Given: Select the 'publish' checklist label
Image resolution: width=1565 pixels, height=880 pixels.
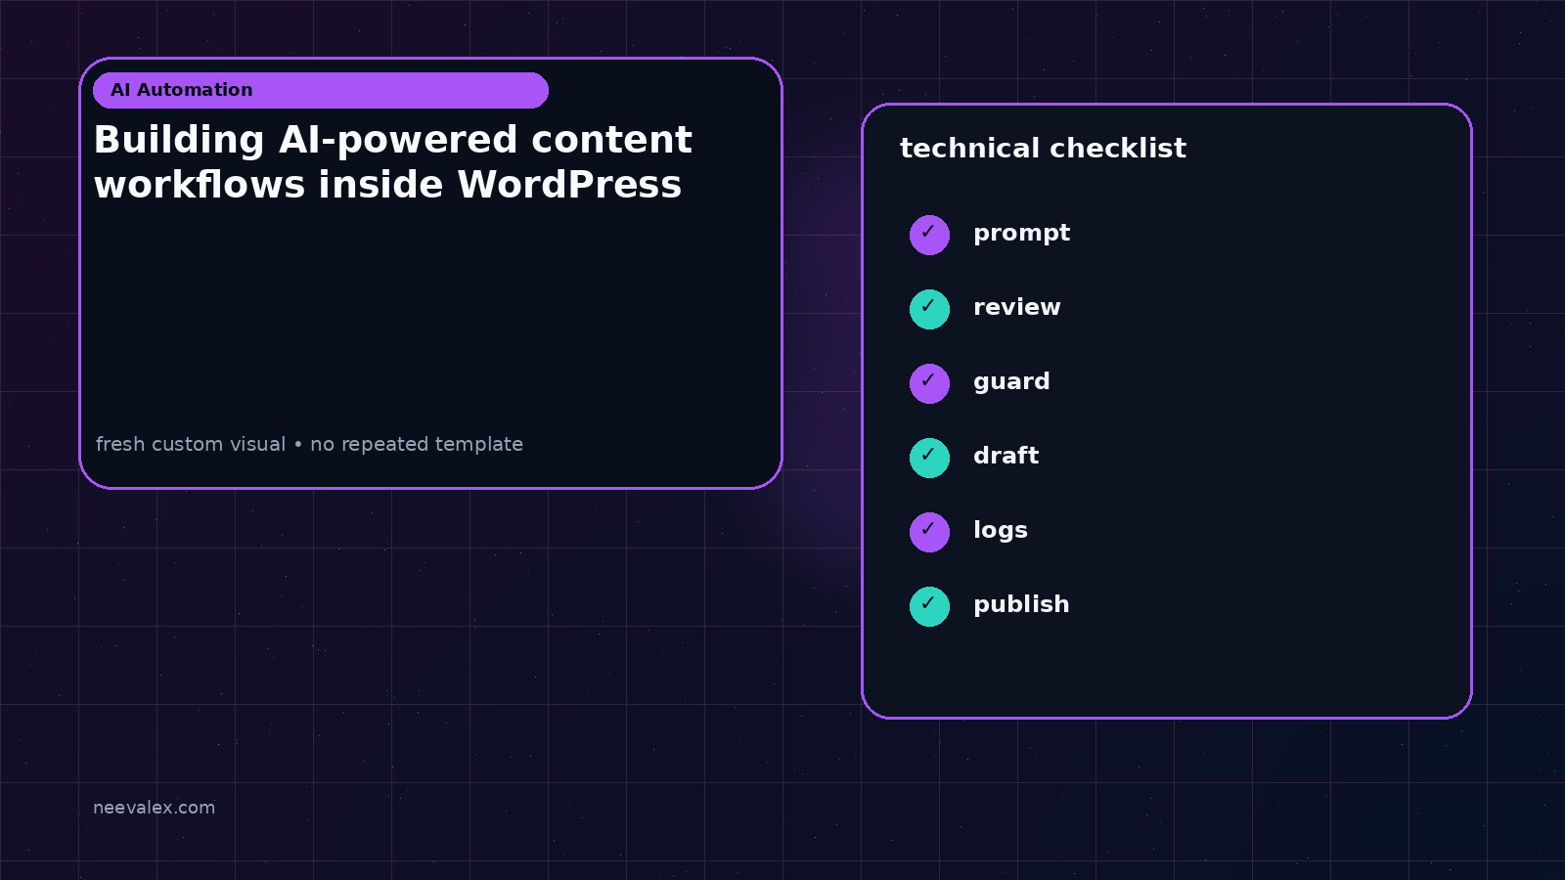Looking at the screenshot, I should pyautogui.click(x=1021, y=605).
